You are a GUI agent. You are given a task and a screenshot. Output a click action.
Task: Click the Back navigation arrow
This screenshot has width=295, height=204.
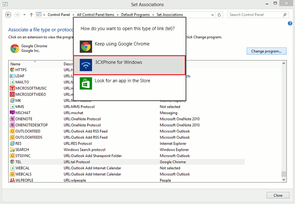point(8,15)
